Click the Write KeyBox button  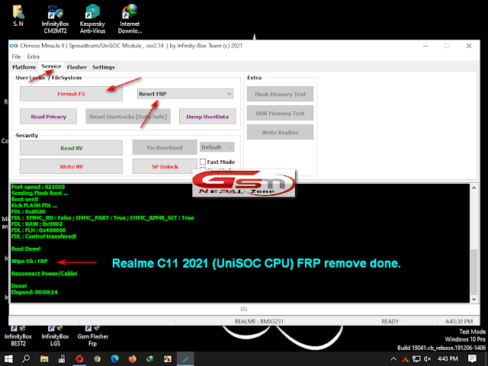(280, 132)
